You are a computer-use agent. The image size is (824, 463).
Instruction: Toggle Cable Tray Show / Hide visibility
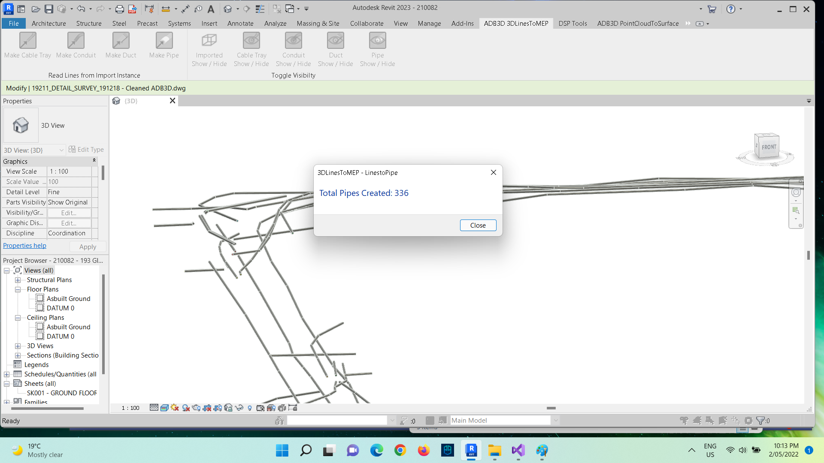pyautogui.click(x=251, y=41)
